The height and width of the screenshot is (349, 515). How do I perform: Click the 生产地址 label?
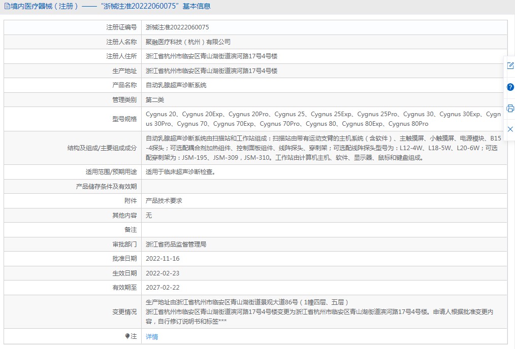pyautogui.click(x=124, y=71)
